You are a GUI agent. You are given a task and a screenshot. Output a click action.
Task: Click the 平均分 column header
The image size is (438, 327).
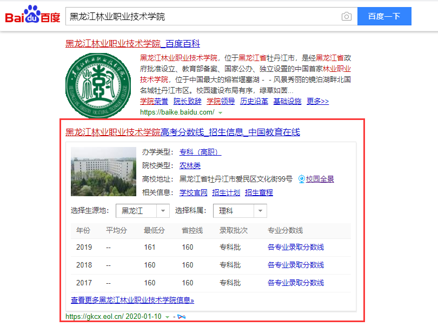(x=116, y=230)
